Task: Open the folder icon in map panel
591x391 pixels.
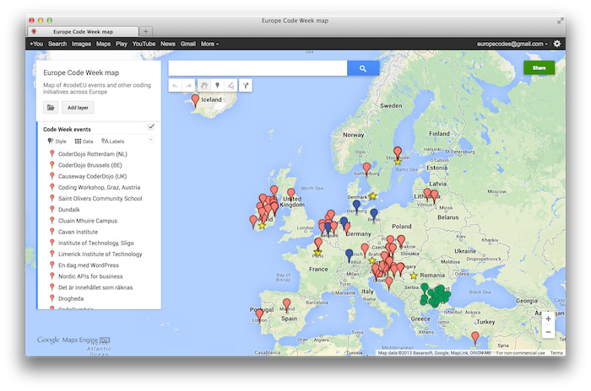Action: [51, 108]
